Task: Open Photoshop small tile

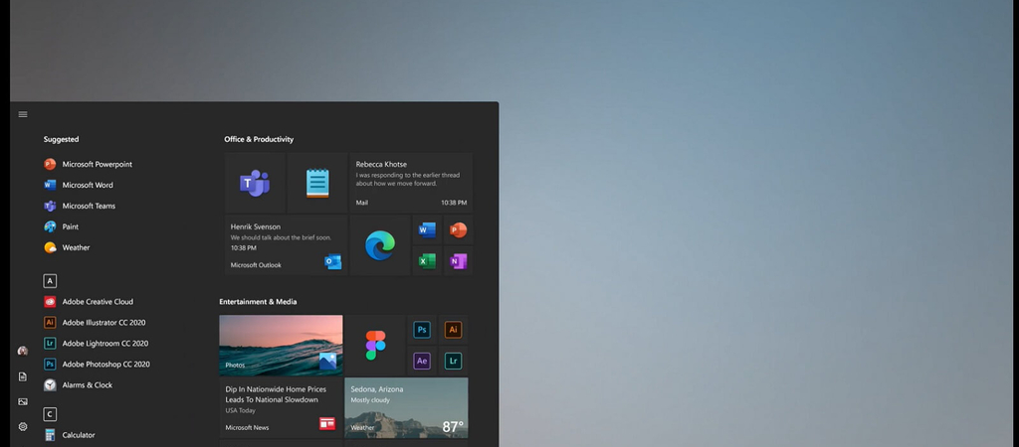Action: point(422,330)
